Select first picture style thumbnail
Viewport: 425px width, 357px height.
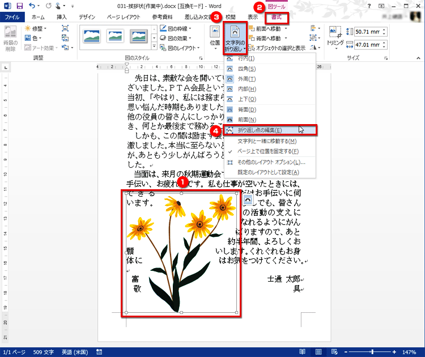pos(92,36)
